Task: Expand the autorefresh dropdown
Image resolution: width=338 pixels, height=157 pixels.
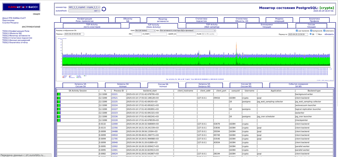Action: 84,11
